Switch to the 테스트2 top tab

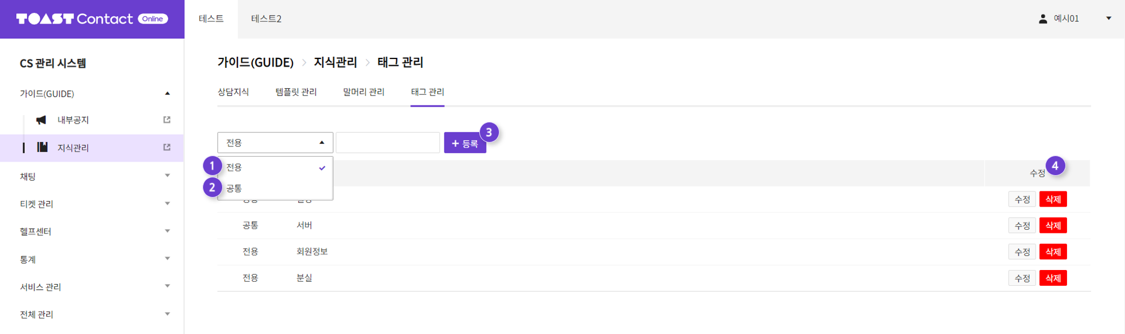(x=266, y=19)
